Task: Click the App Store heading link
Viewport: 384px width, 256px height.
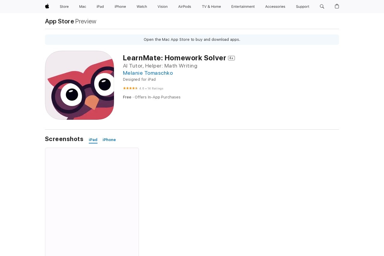Action: pos(59,21)
